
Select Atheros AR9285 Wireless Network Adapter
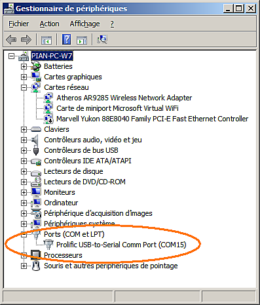click(x=124, y=98)
